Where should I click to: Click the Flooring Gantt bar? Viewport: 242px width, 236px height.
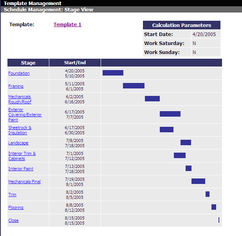pos(214,207)
